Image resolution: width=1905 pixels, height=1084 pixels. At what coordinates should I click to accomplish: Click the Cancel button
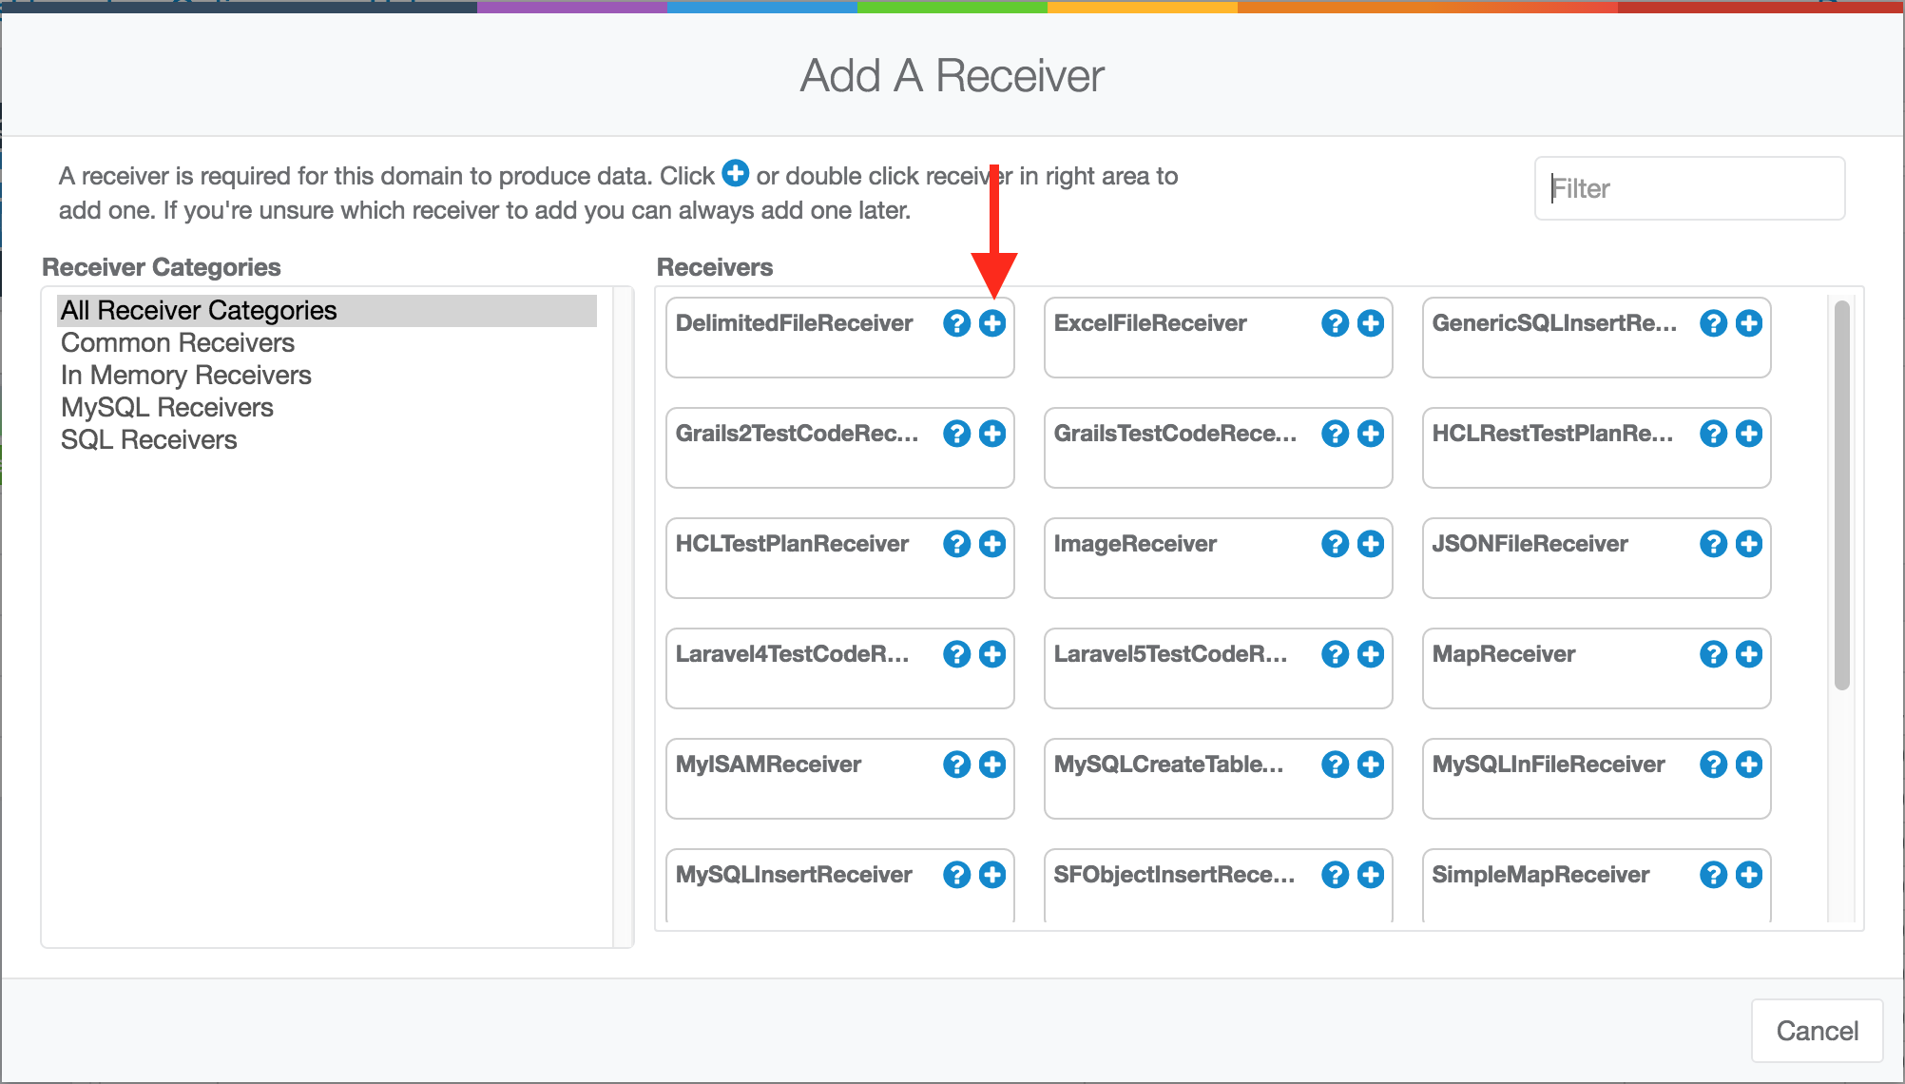coord(1817,1031)
